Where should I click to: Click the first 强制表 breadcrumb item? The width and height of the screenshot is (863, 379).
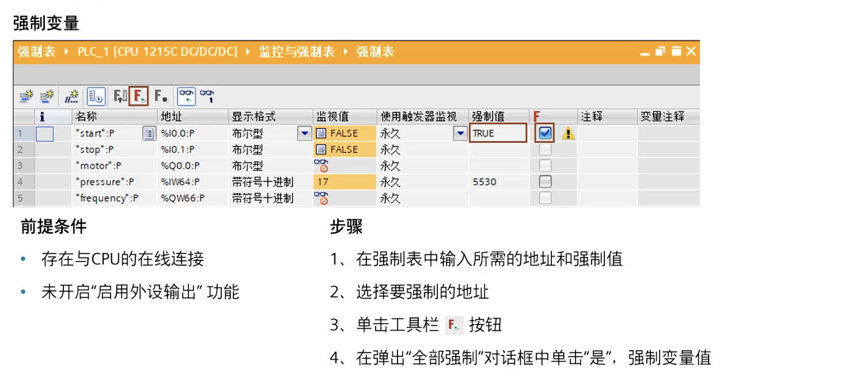36,52
